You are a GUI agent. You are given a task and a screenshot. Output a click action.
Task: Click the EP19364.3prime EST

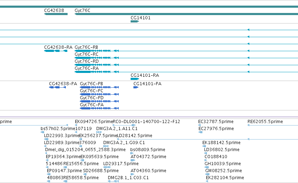pos(47,160)
